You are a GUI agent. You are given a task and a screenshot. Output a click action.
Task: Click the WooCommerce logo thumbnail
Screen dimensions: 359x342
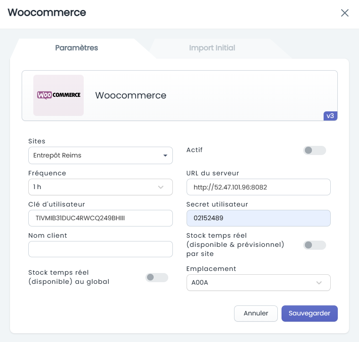click(59, 95)
